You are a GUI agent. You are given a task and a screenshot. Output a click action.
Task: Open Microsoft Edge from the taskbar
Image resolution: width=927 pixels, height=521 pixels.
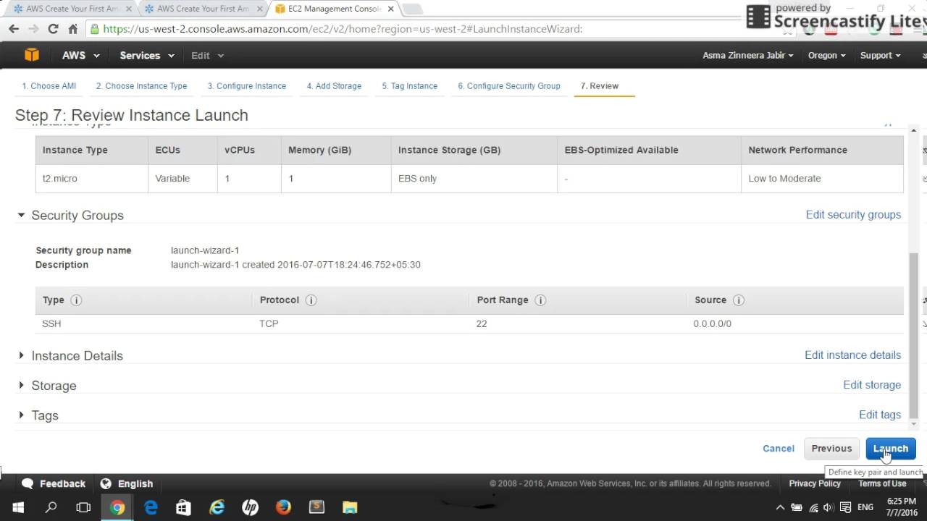pyautogui.click(x=151, y=507)
